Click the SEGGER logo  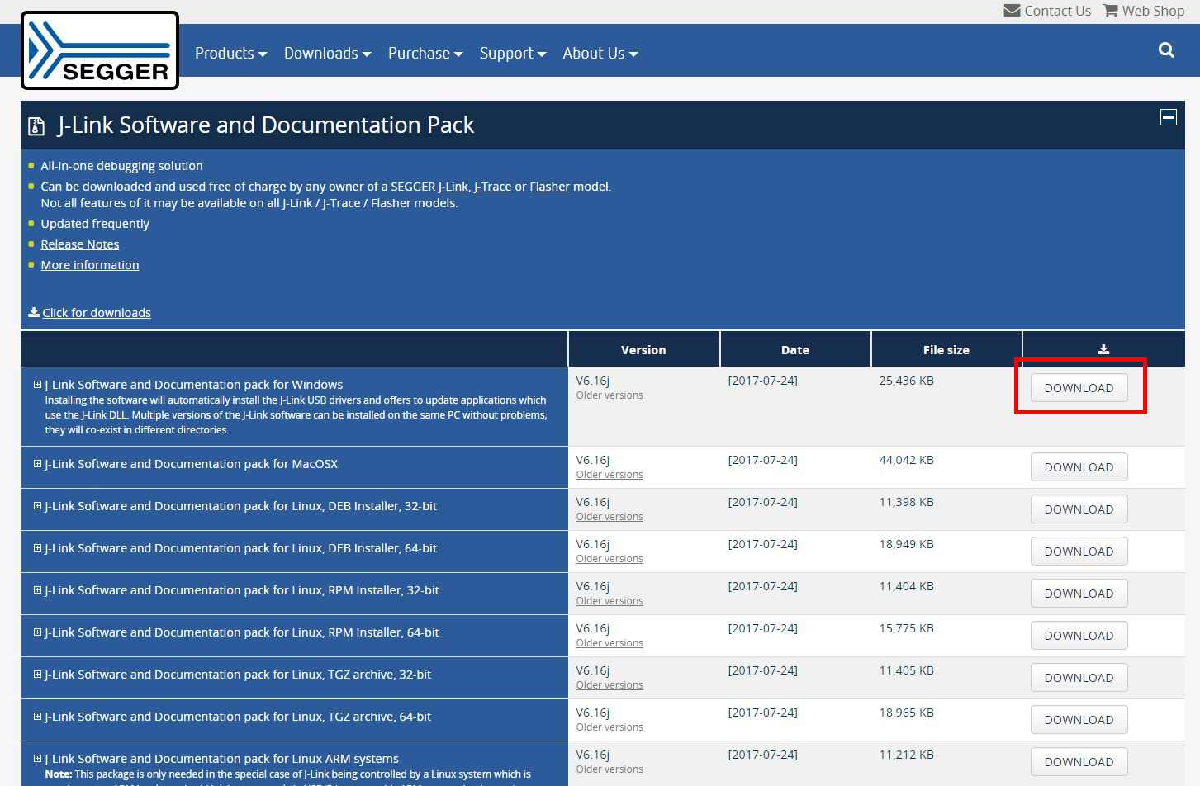coord(99,50)
